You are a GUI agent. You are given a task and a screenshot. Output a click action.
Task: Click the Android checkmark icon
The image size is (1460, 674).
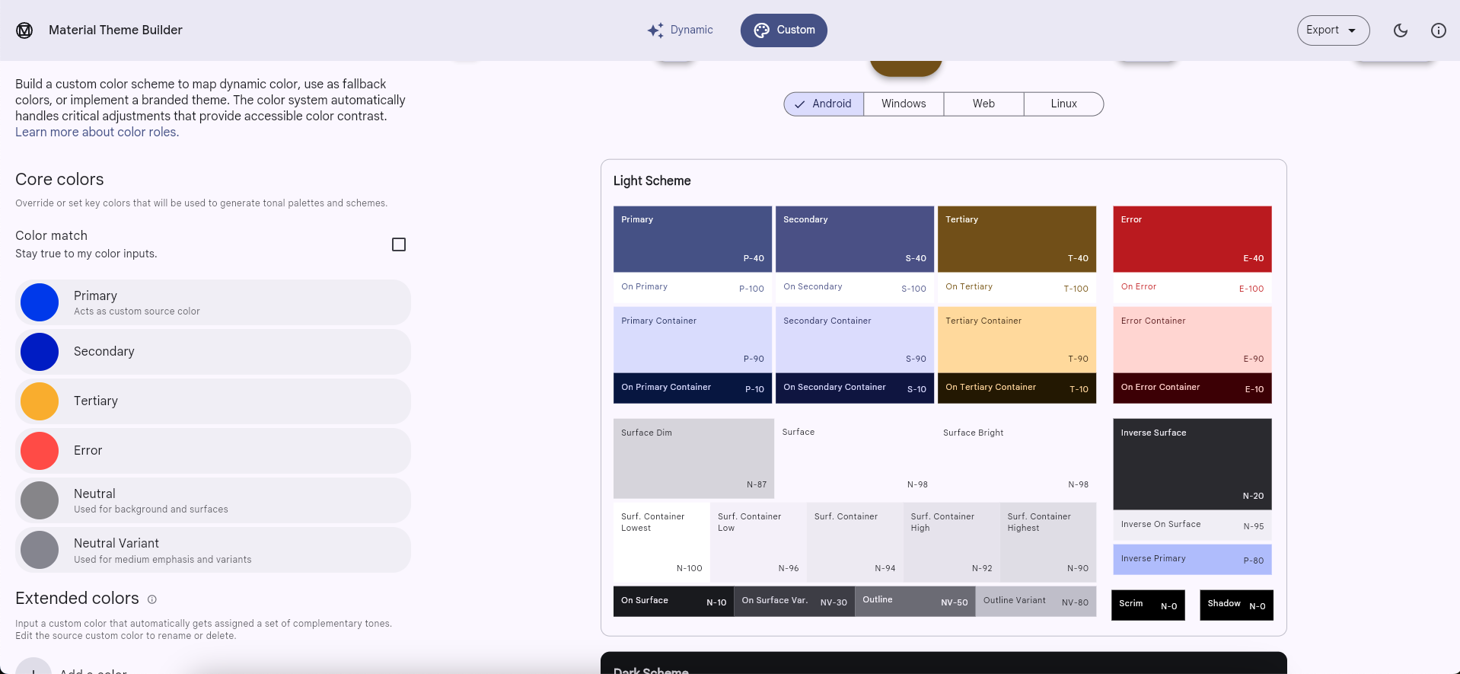tap(799, 104)
